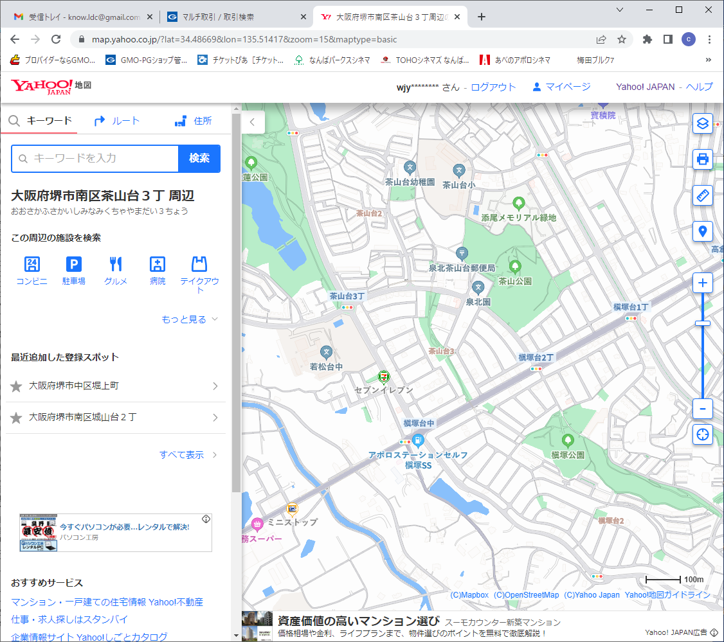
Task: Click the Seven-Eleven marker on map
Action: pos(384,375)
